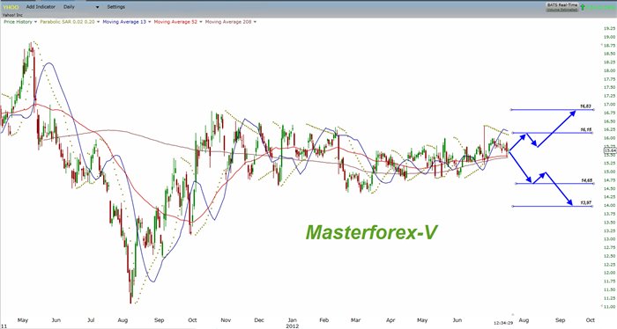Click the 14.65 support level line label
Viewport: 617px width, 329px height.
coord(586,180)
